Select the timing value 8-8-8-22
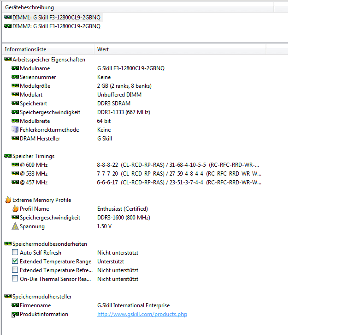Viewport: 354px width, 335px height. [x=107, y=165]
